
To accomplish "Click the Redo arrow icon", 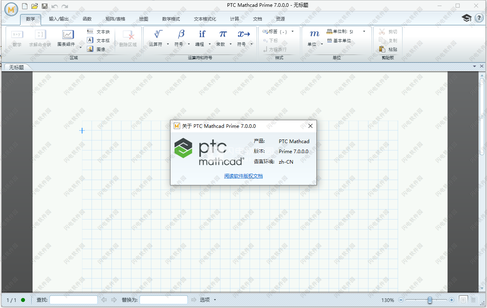I will point(65,6).
